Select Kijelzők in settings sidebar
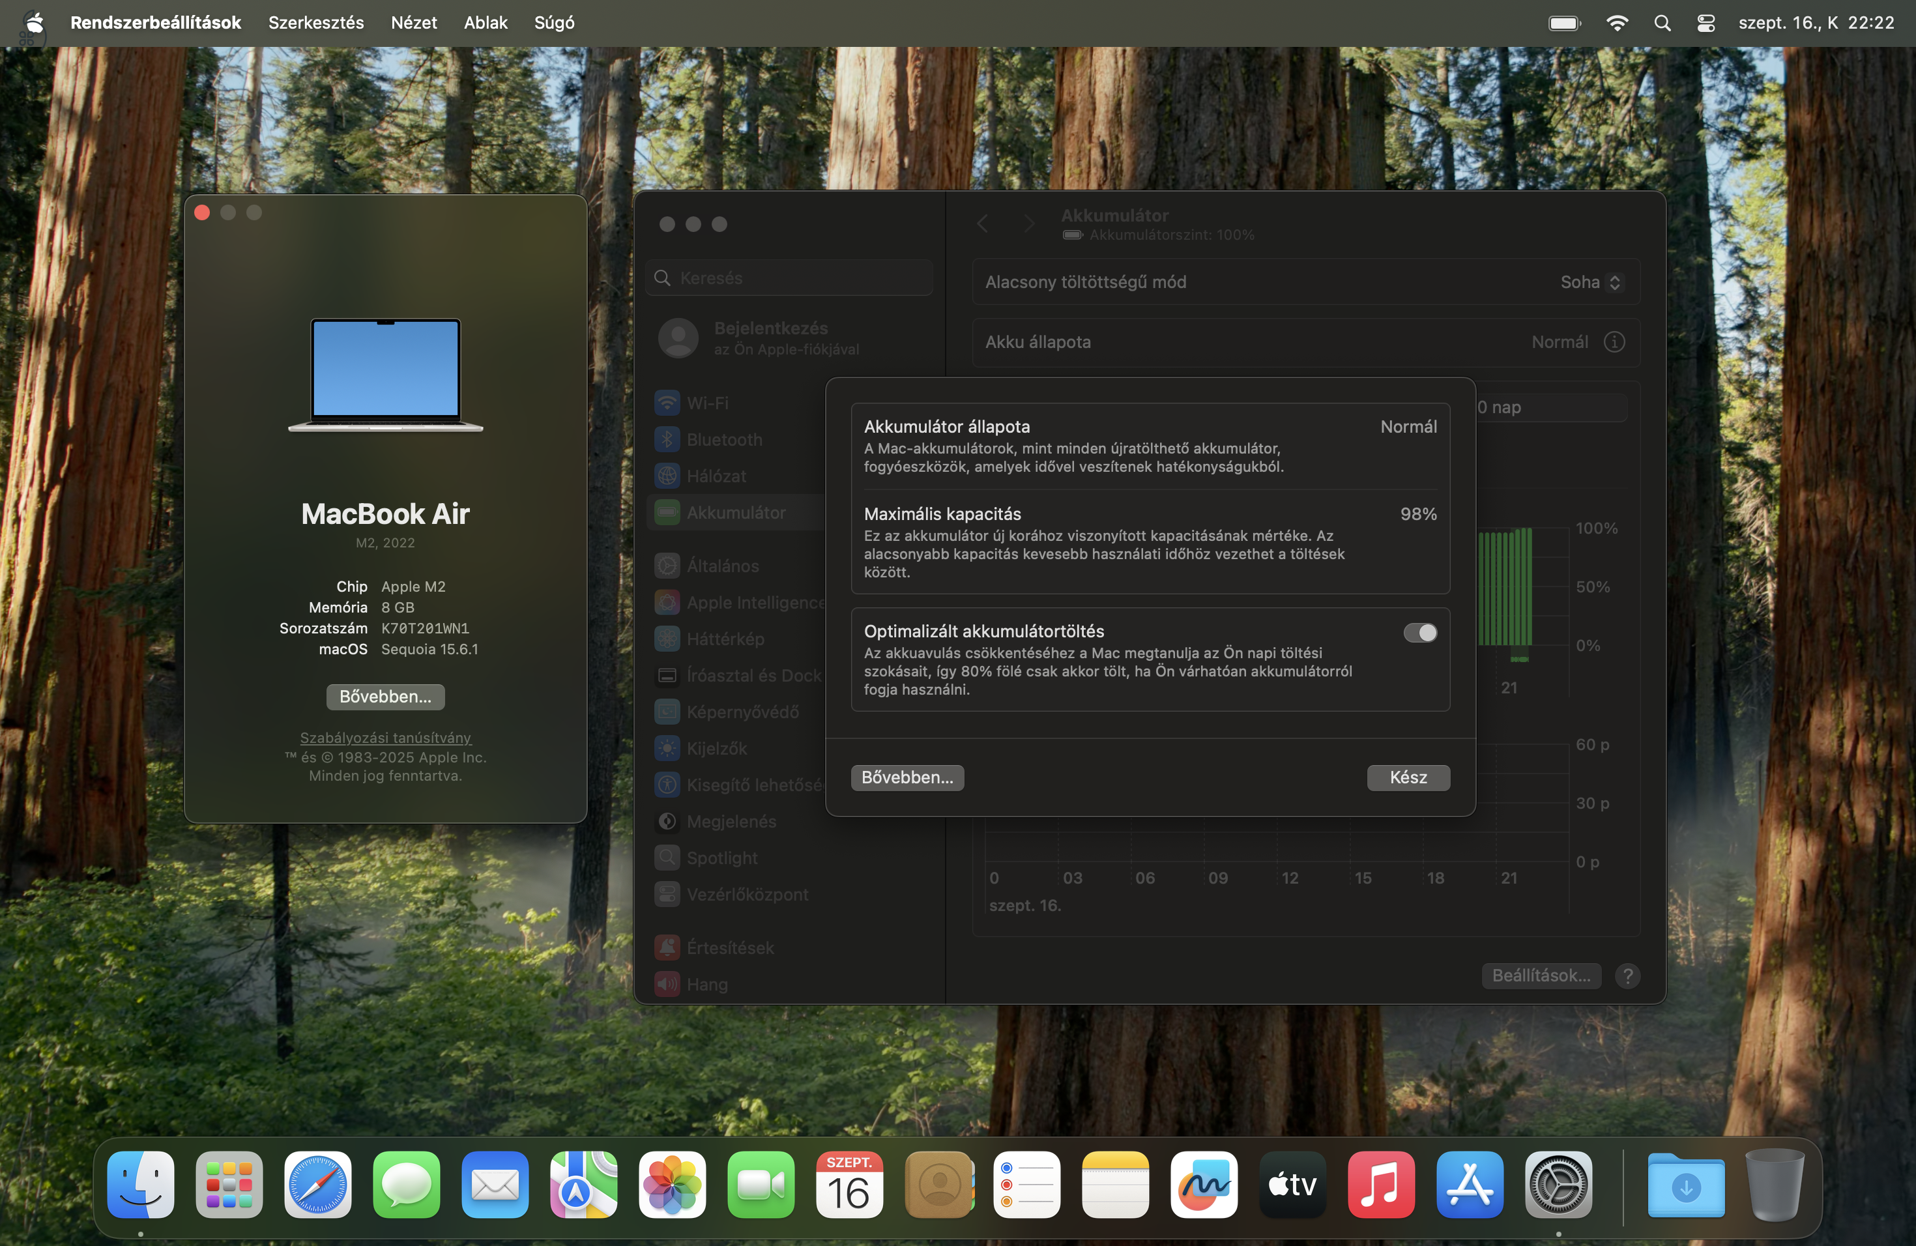The width and height of the screenshot is (1916, 1246). coord(736,749)
